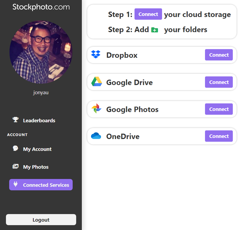Click the OneDrive cloud icon

[x=96, y=136]
